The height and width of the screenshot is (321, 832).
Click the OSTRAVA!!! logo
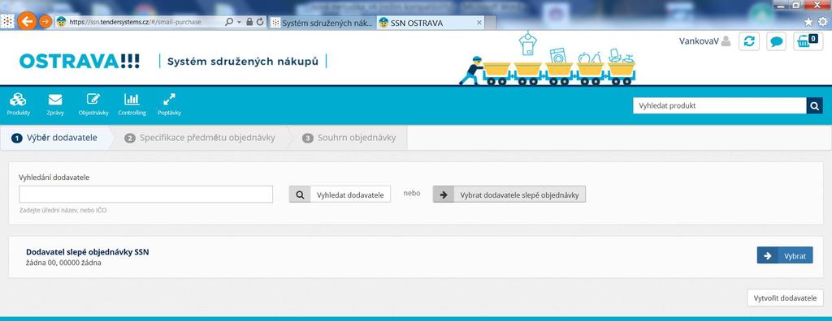[80, 61]
